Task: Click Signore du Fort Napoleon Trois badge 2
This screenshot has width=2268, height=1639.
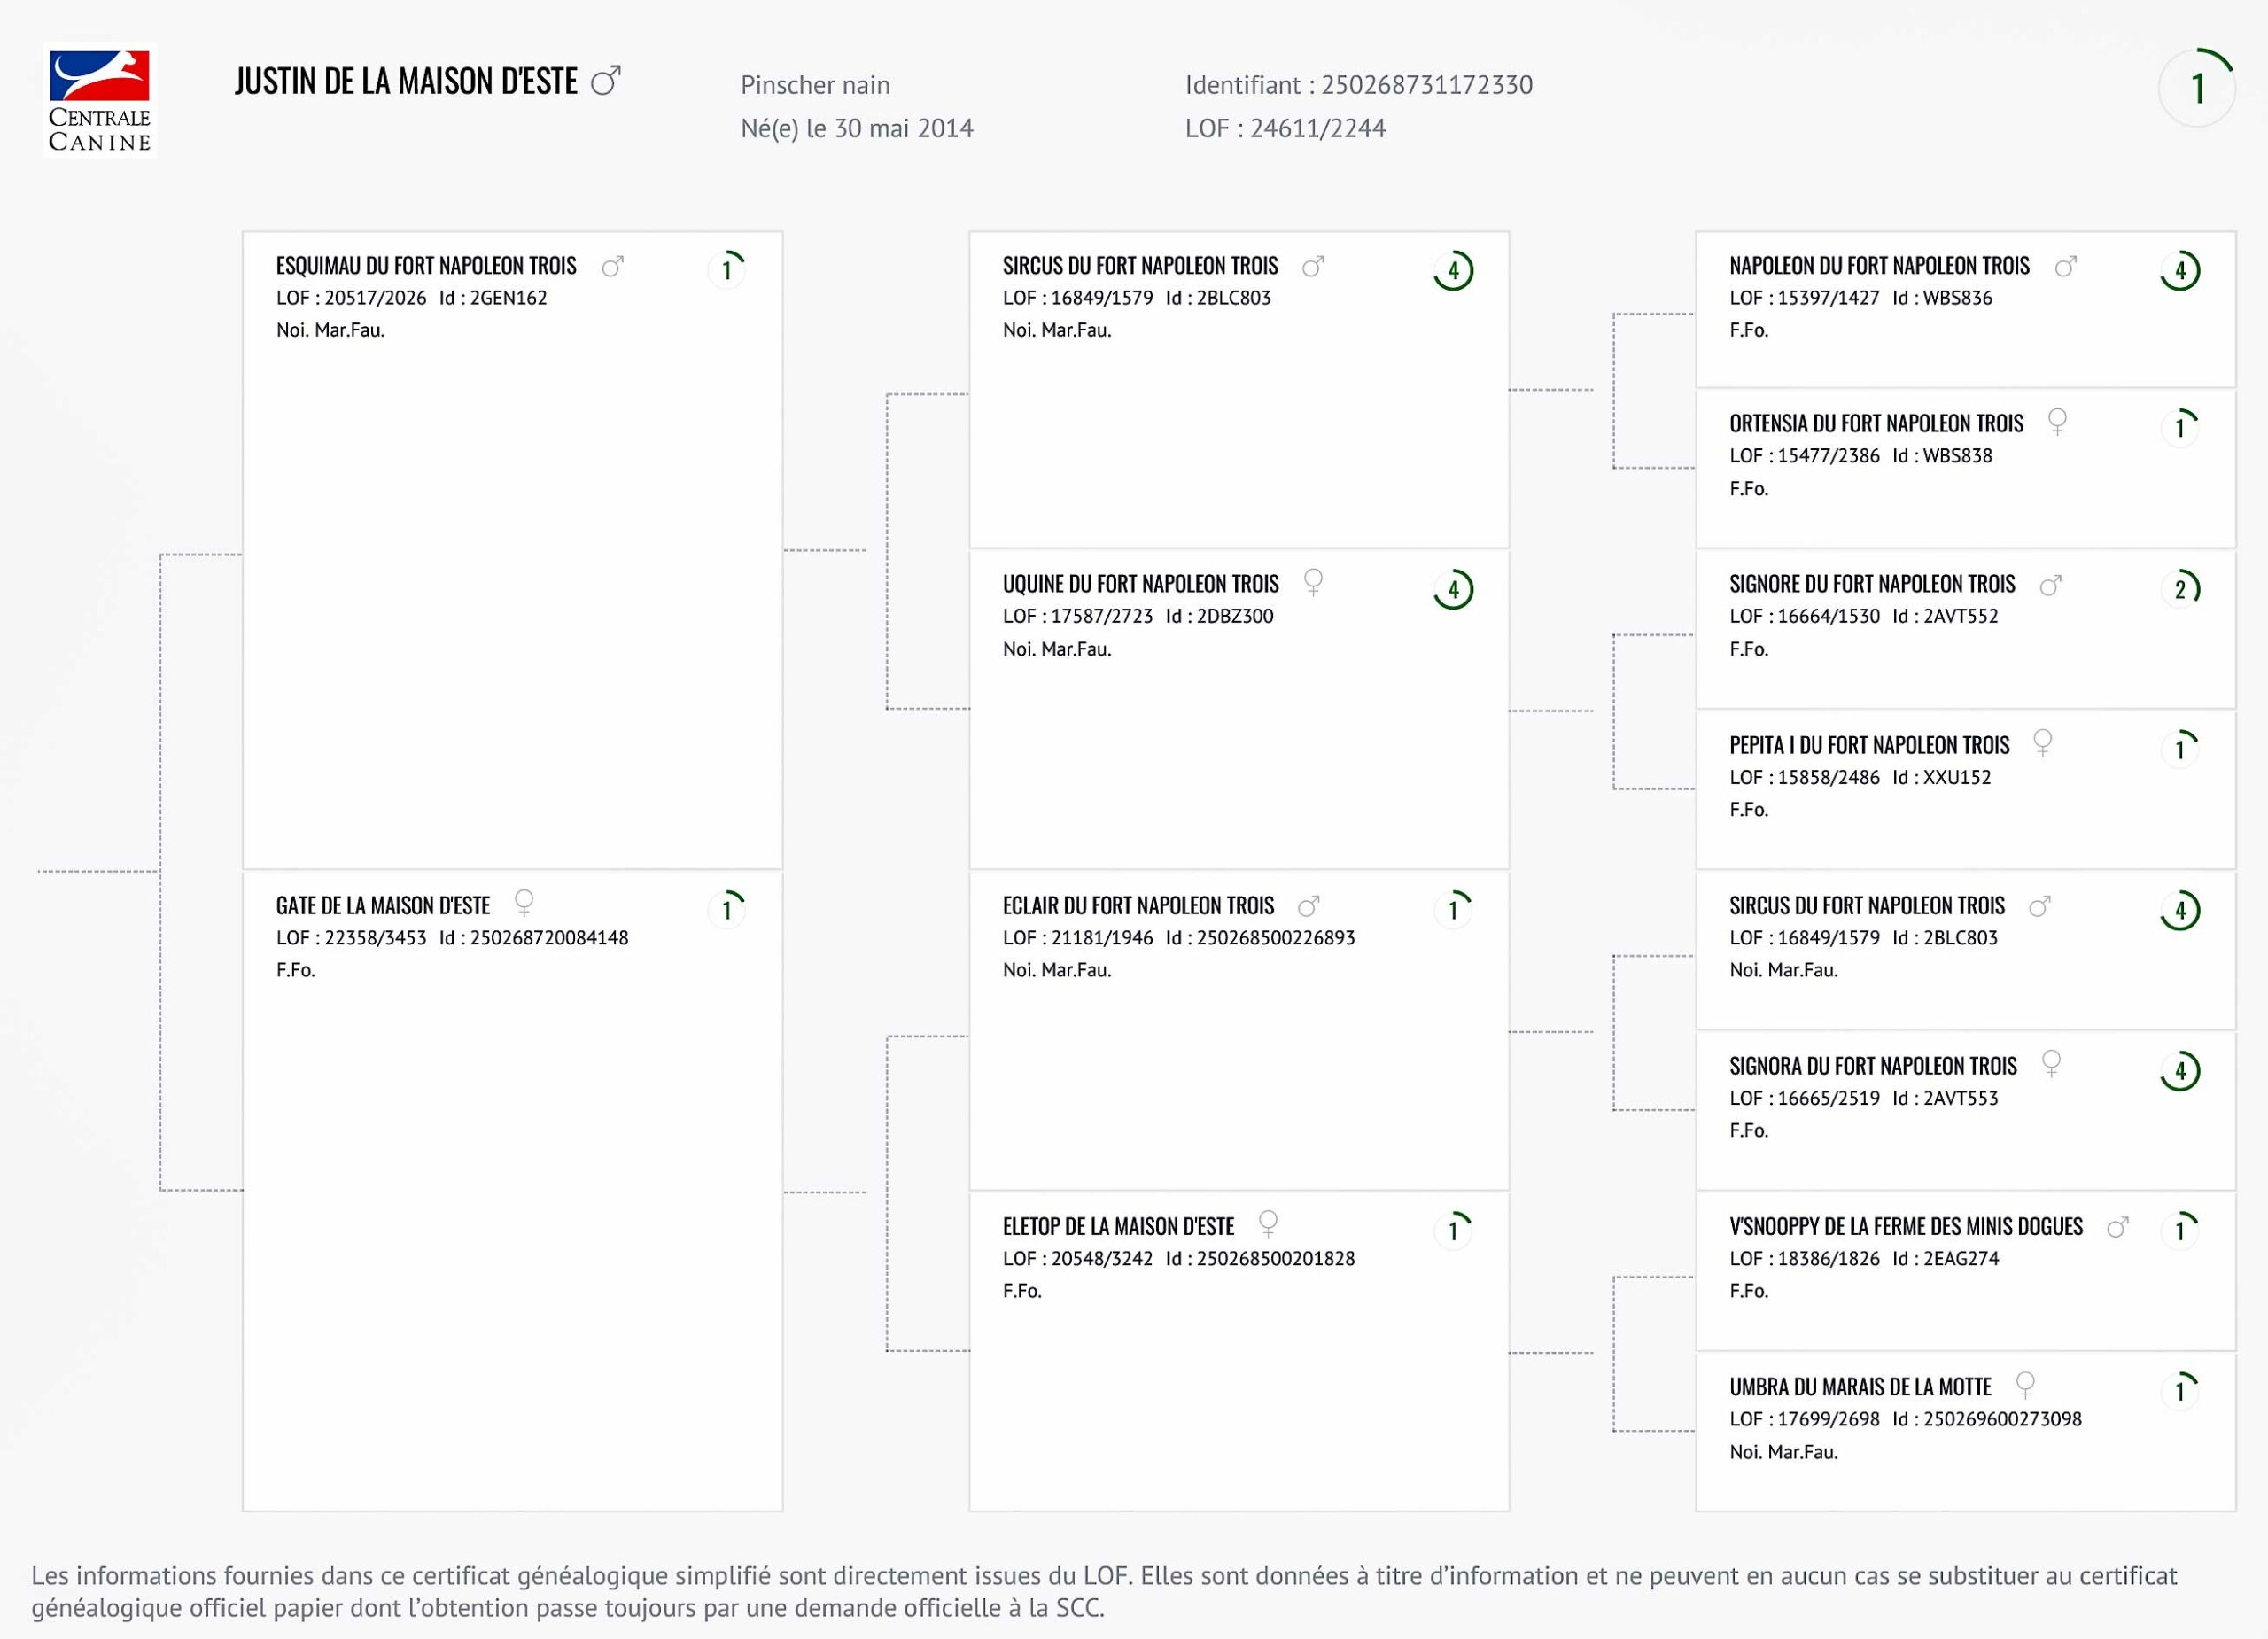Action: (x=2180, y=589)
